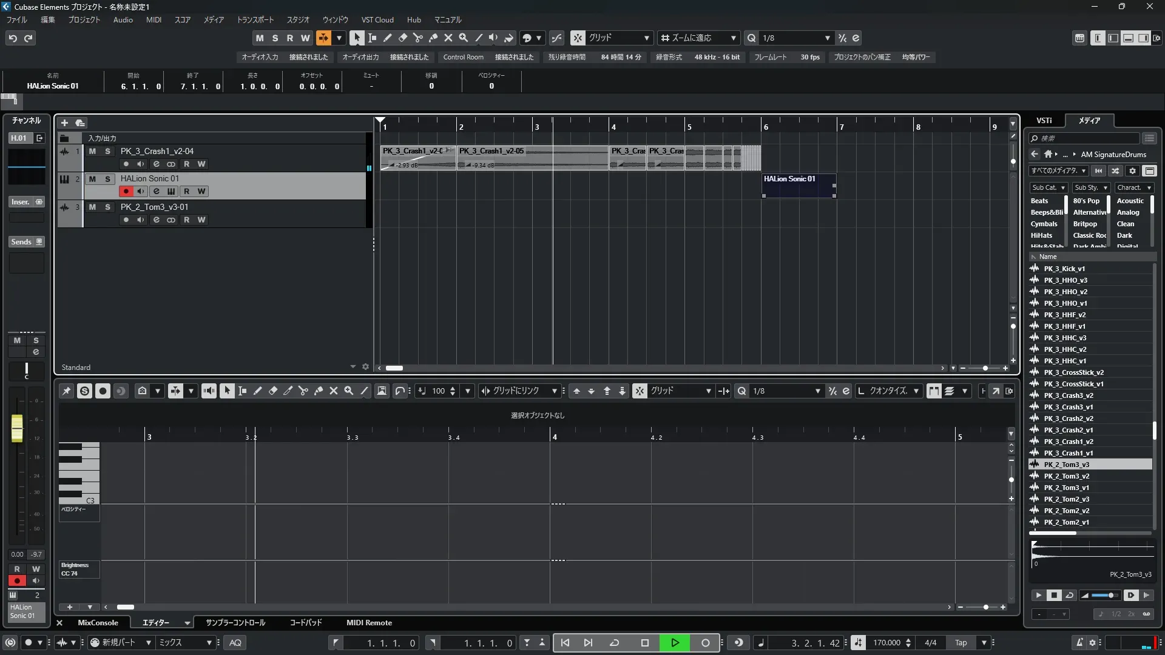Open the トランスポート menu
Screen dimensions: 1165x655
tap(255, 19)
